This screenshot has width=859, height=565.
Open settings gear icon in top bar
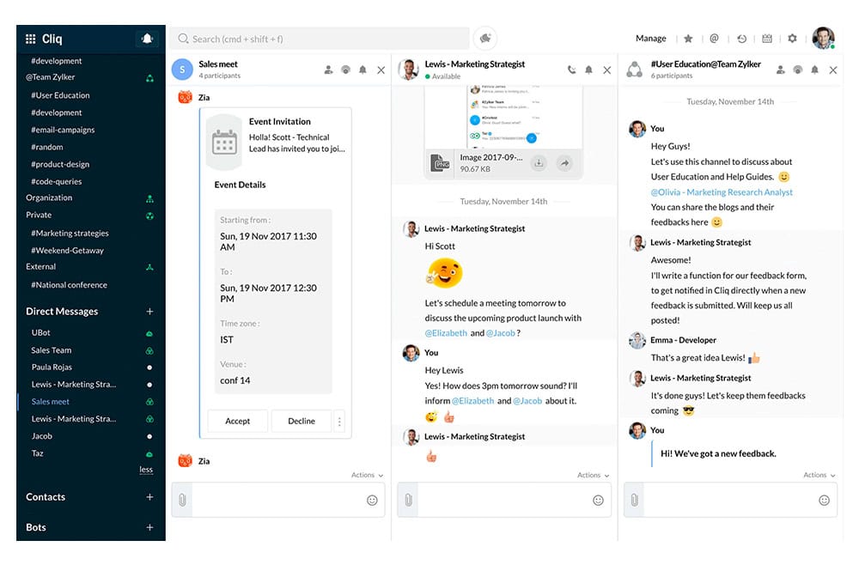pos(792,39)
